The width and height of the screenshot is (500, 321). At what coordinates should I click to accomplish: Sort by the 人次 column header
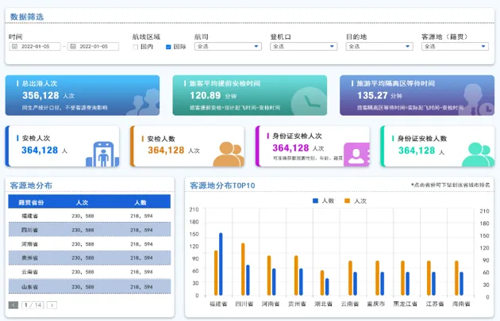83,203
